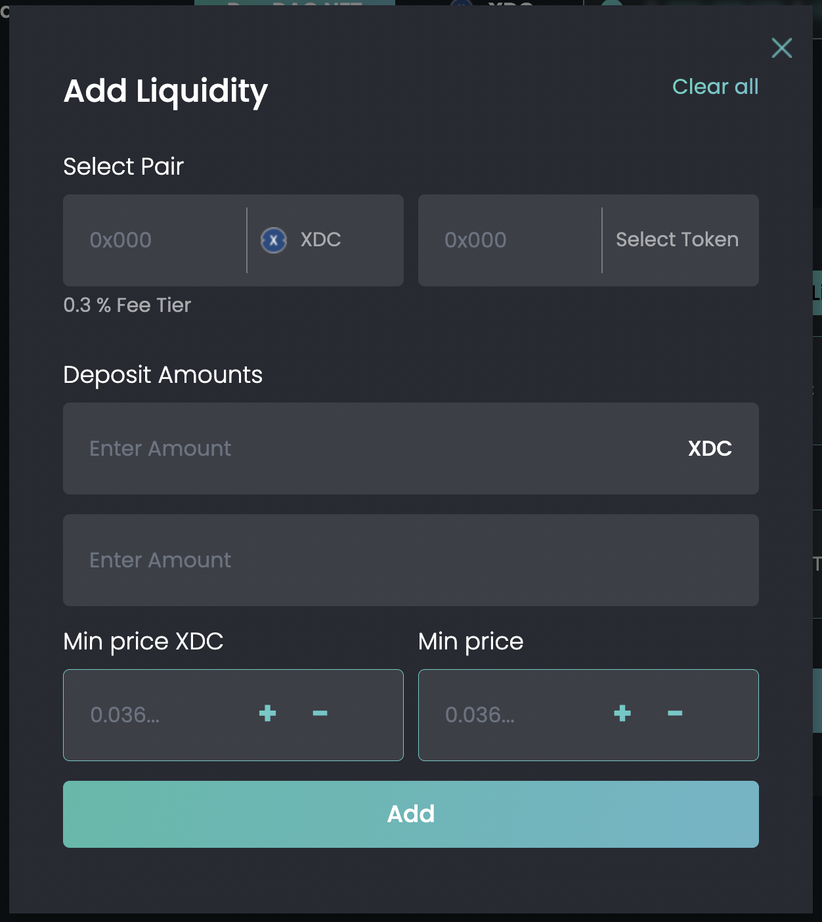
Task: Open the Select Token dropdown
Action: [677, 240]
